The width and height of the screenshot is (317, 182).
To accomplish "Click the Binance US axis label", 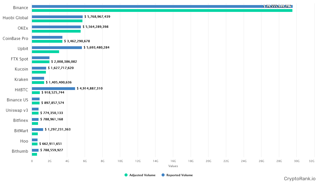I will (x=17, y=100).
